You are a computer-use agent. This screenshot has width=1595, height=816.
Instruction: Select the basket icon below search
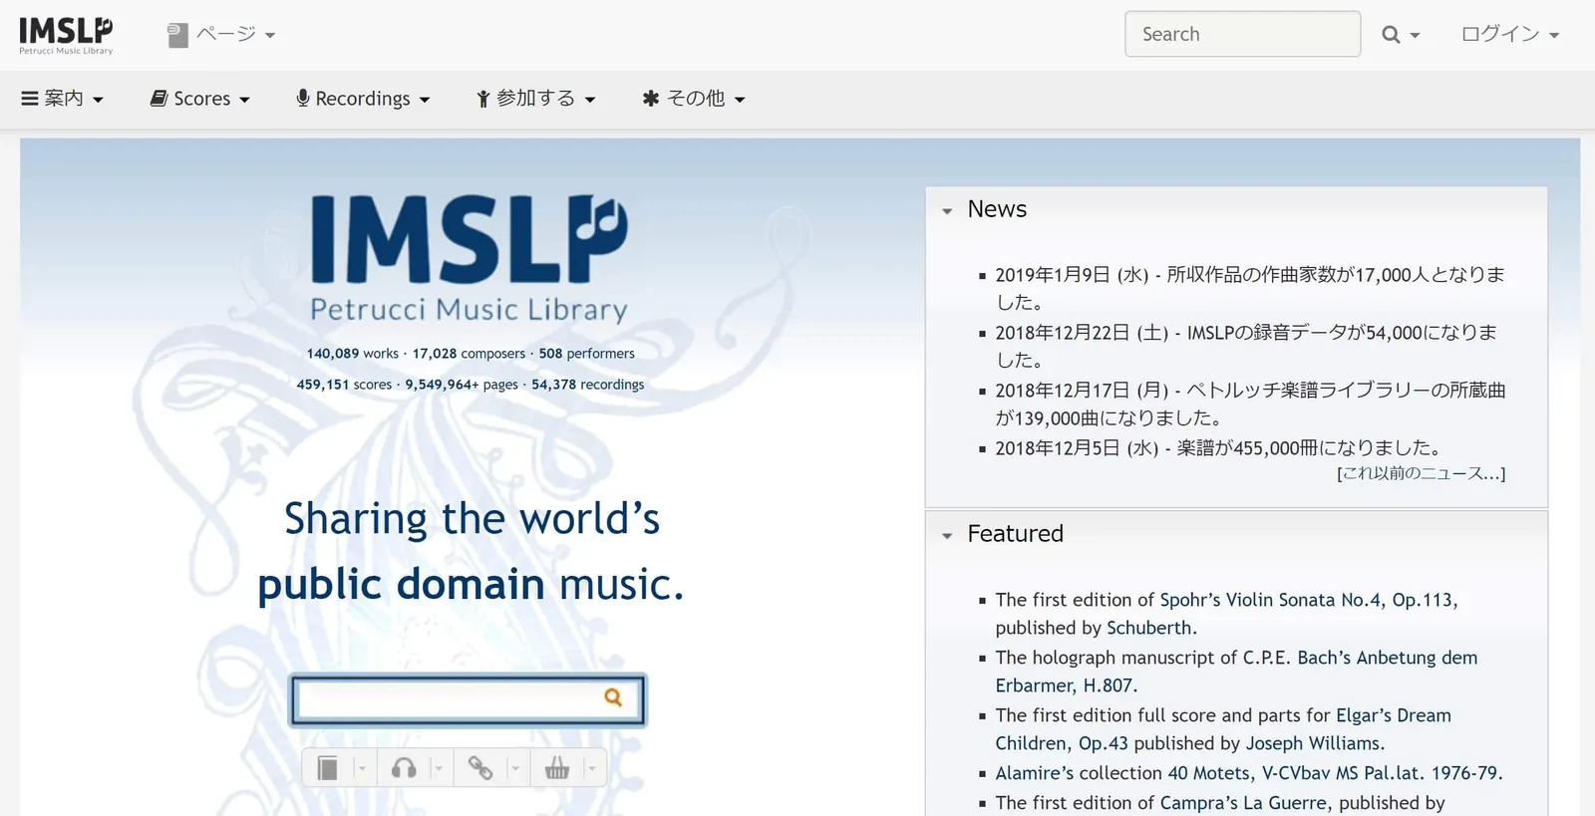click(557, 768)
